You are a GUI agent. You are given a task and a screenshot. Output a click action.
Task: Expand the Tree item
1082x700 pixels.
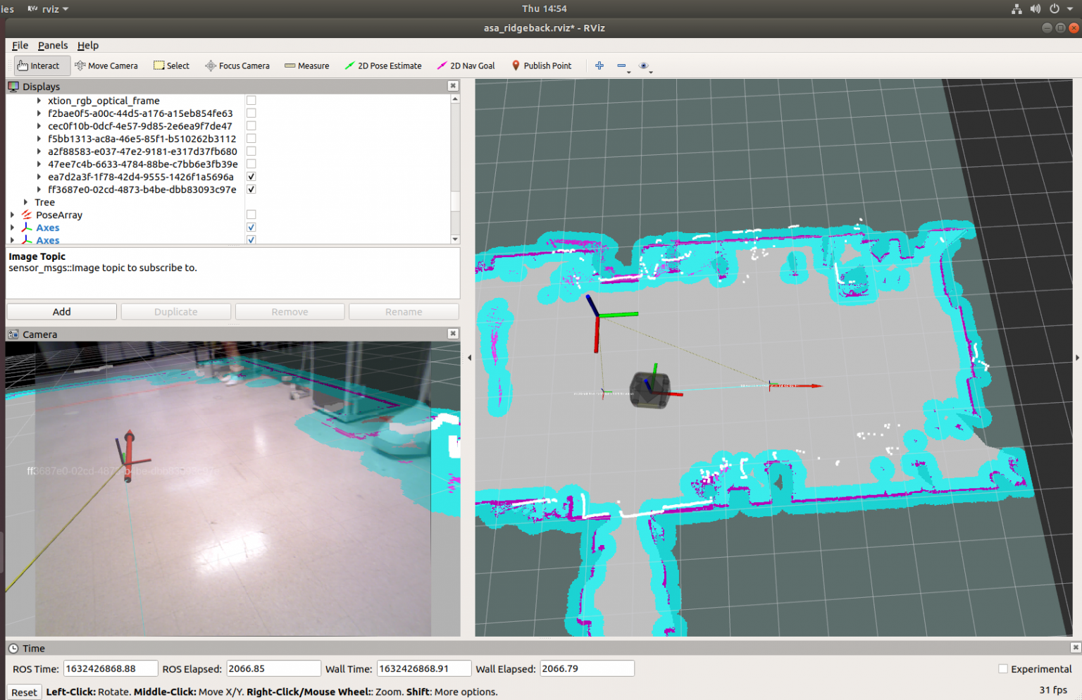[26, 202]
